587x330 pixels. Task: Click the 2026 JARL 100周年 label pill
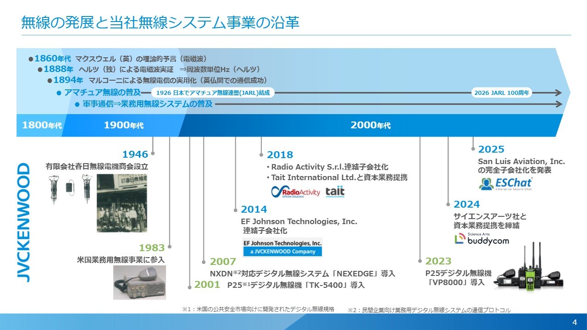501,92
